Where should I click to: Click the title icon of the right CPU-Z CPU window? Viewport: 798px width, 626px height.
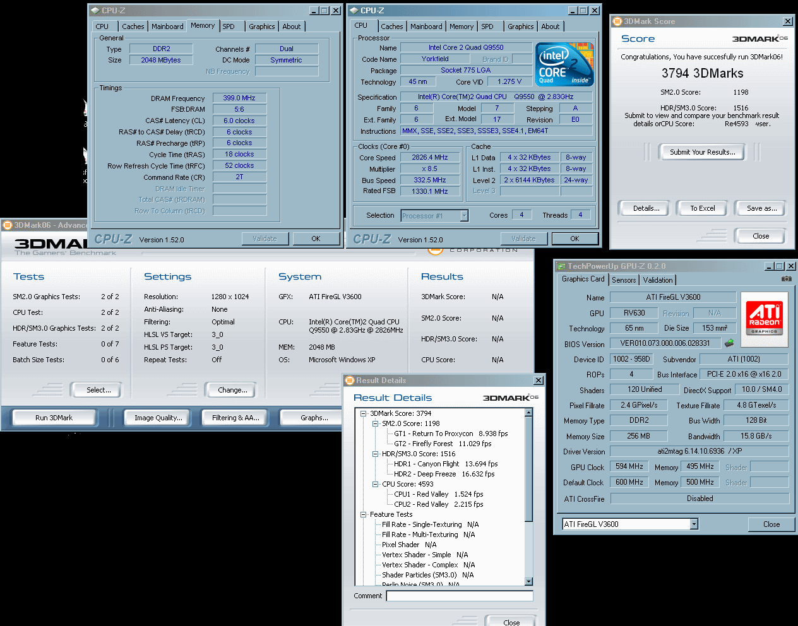(354, 11)
